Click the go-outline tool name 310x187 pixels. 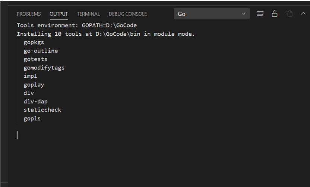pyautogui.click(x=41, y=51)
